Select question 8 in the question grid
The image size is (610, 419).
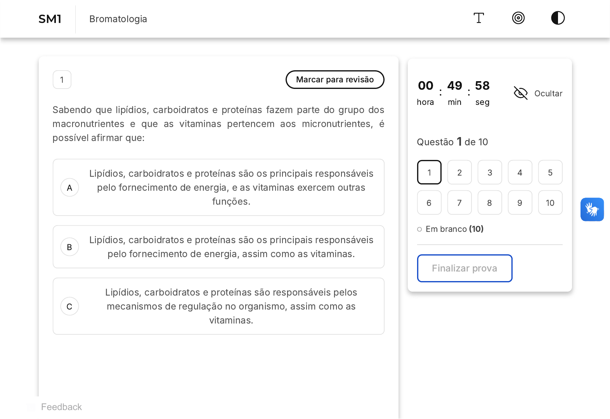coord(490,203)
